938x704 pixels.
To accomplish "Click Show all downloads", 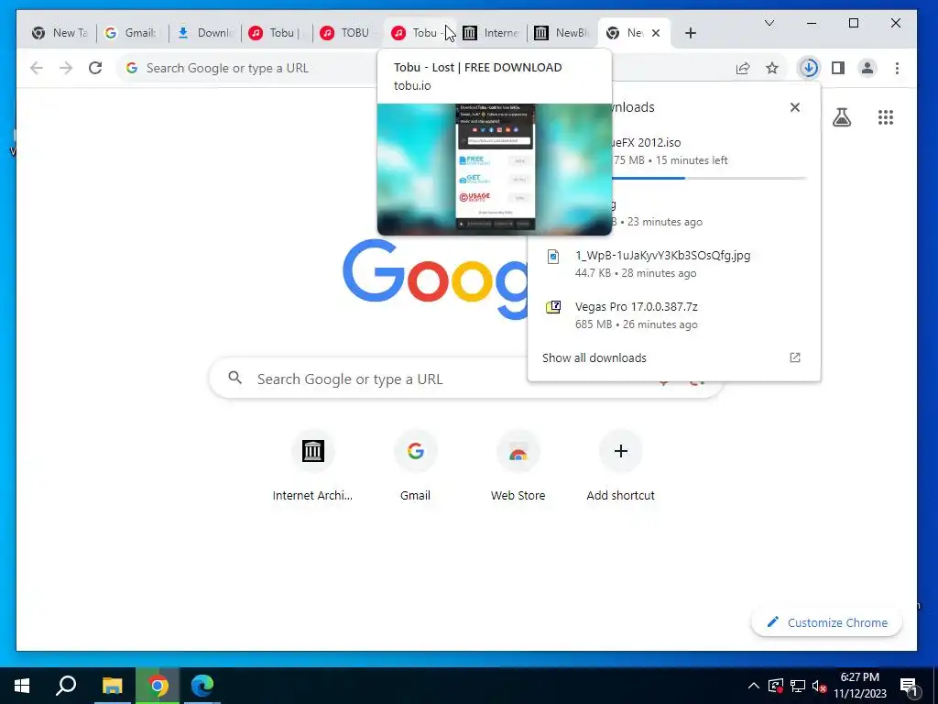I will [x=594, y=358].
